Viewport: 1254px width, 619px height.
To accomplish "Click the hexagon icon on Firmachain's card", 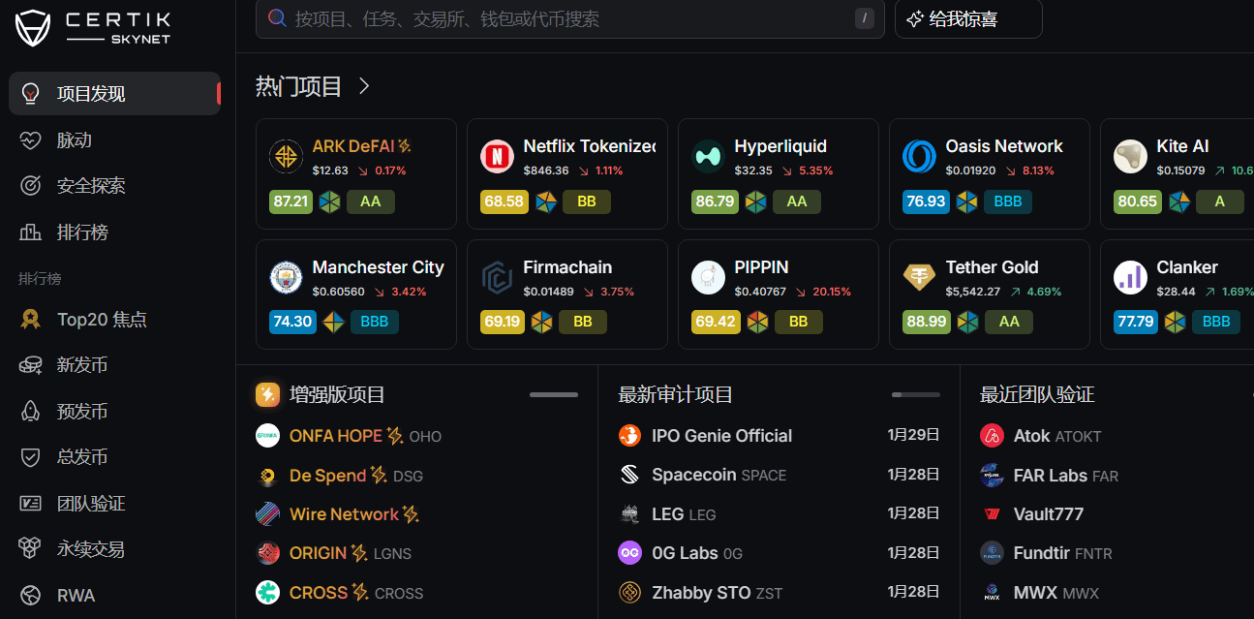I will 542,322.
